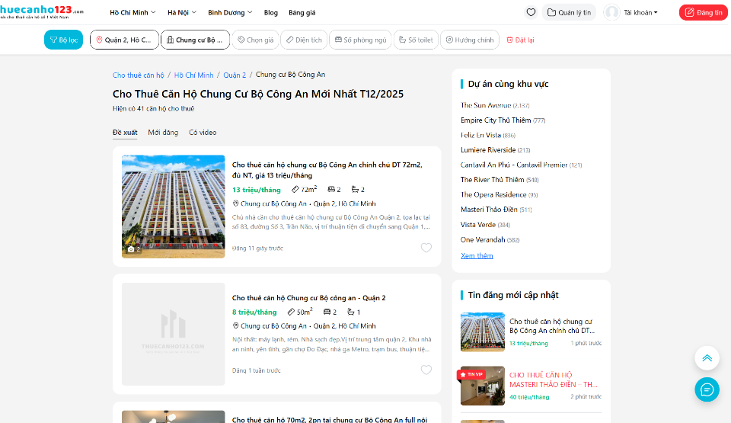The image size is (731, 423).
Task: Go to Quận 2 breadcrumb link
Action: click(x=235, y=75)
